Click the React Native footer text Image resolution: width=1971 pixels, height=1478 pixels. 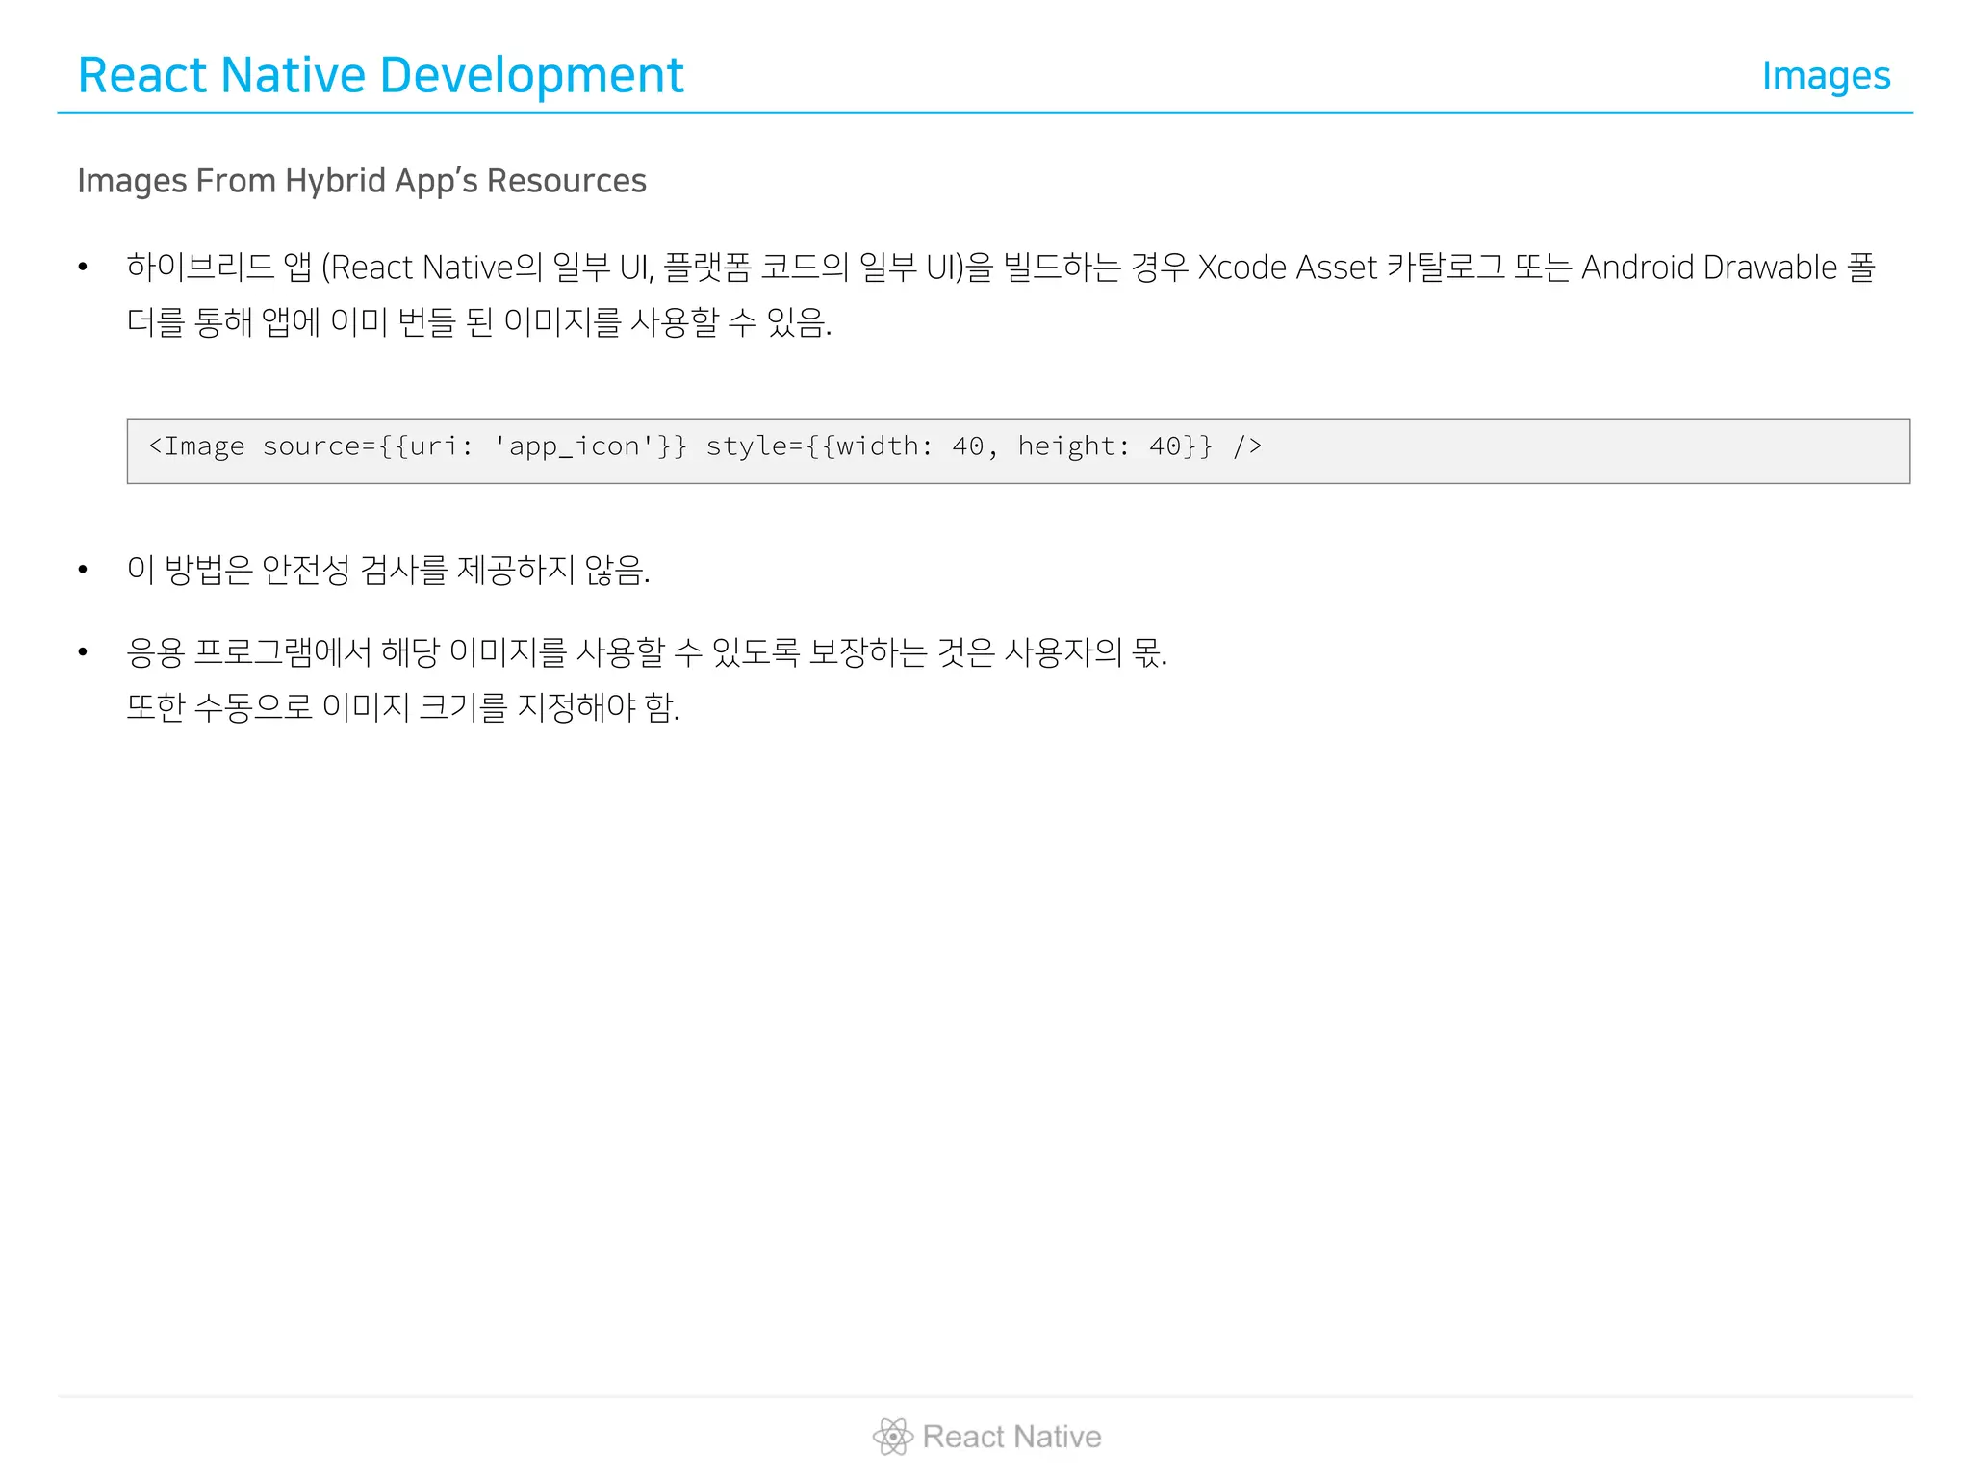click(1011, 1437)
